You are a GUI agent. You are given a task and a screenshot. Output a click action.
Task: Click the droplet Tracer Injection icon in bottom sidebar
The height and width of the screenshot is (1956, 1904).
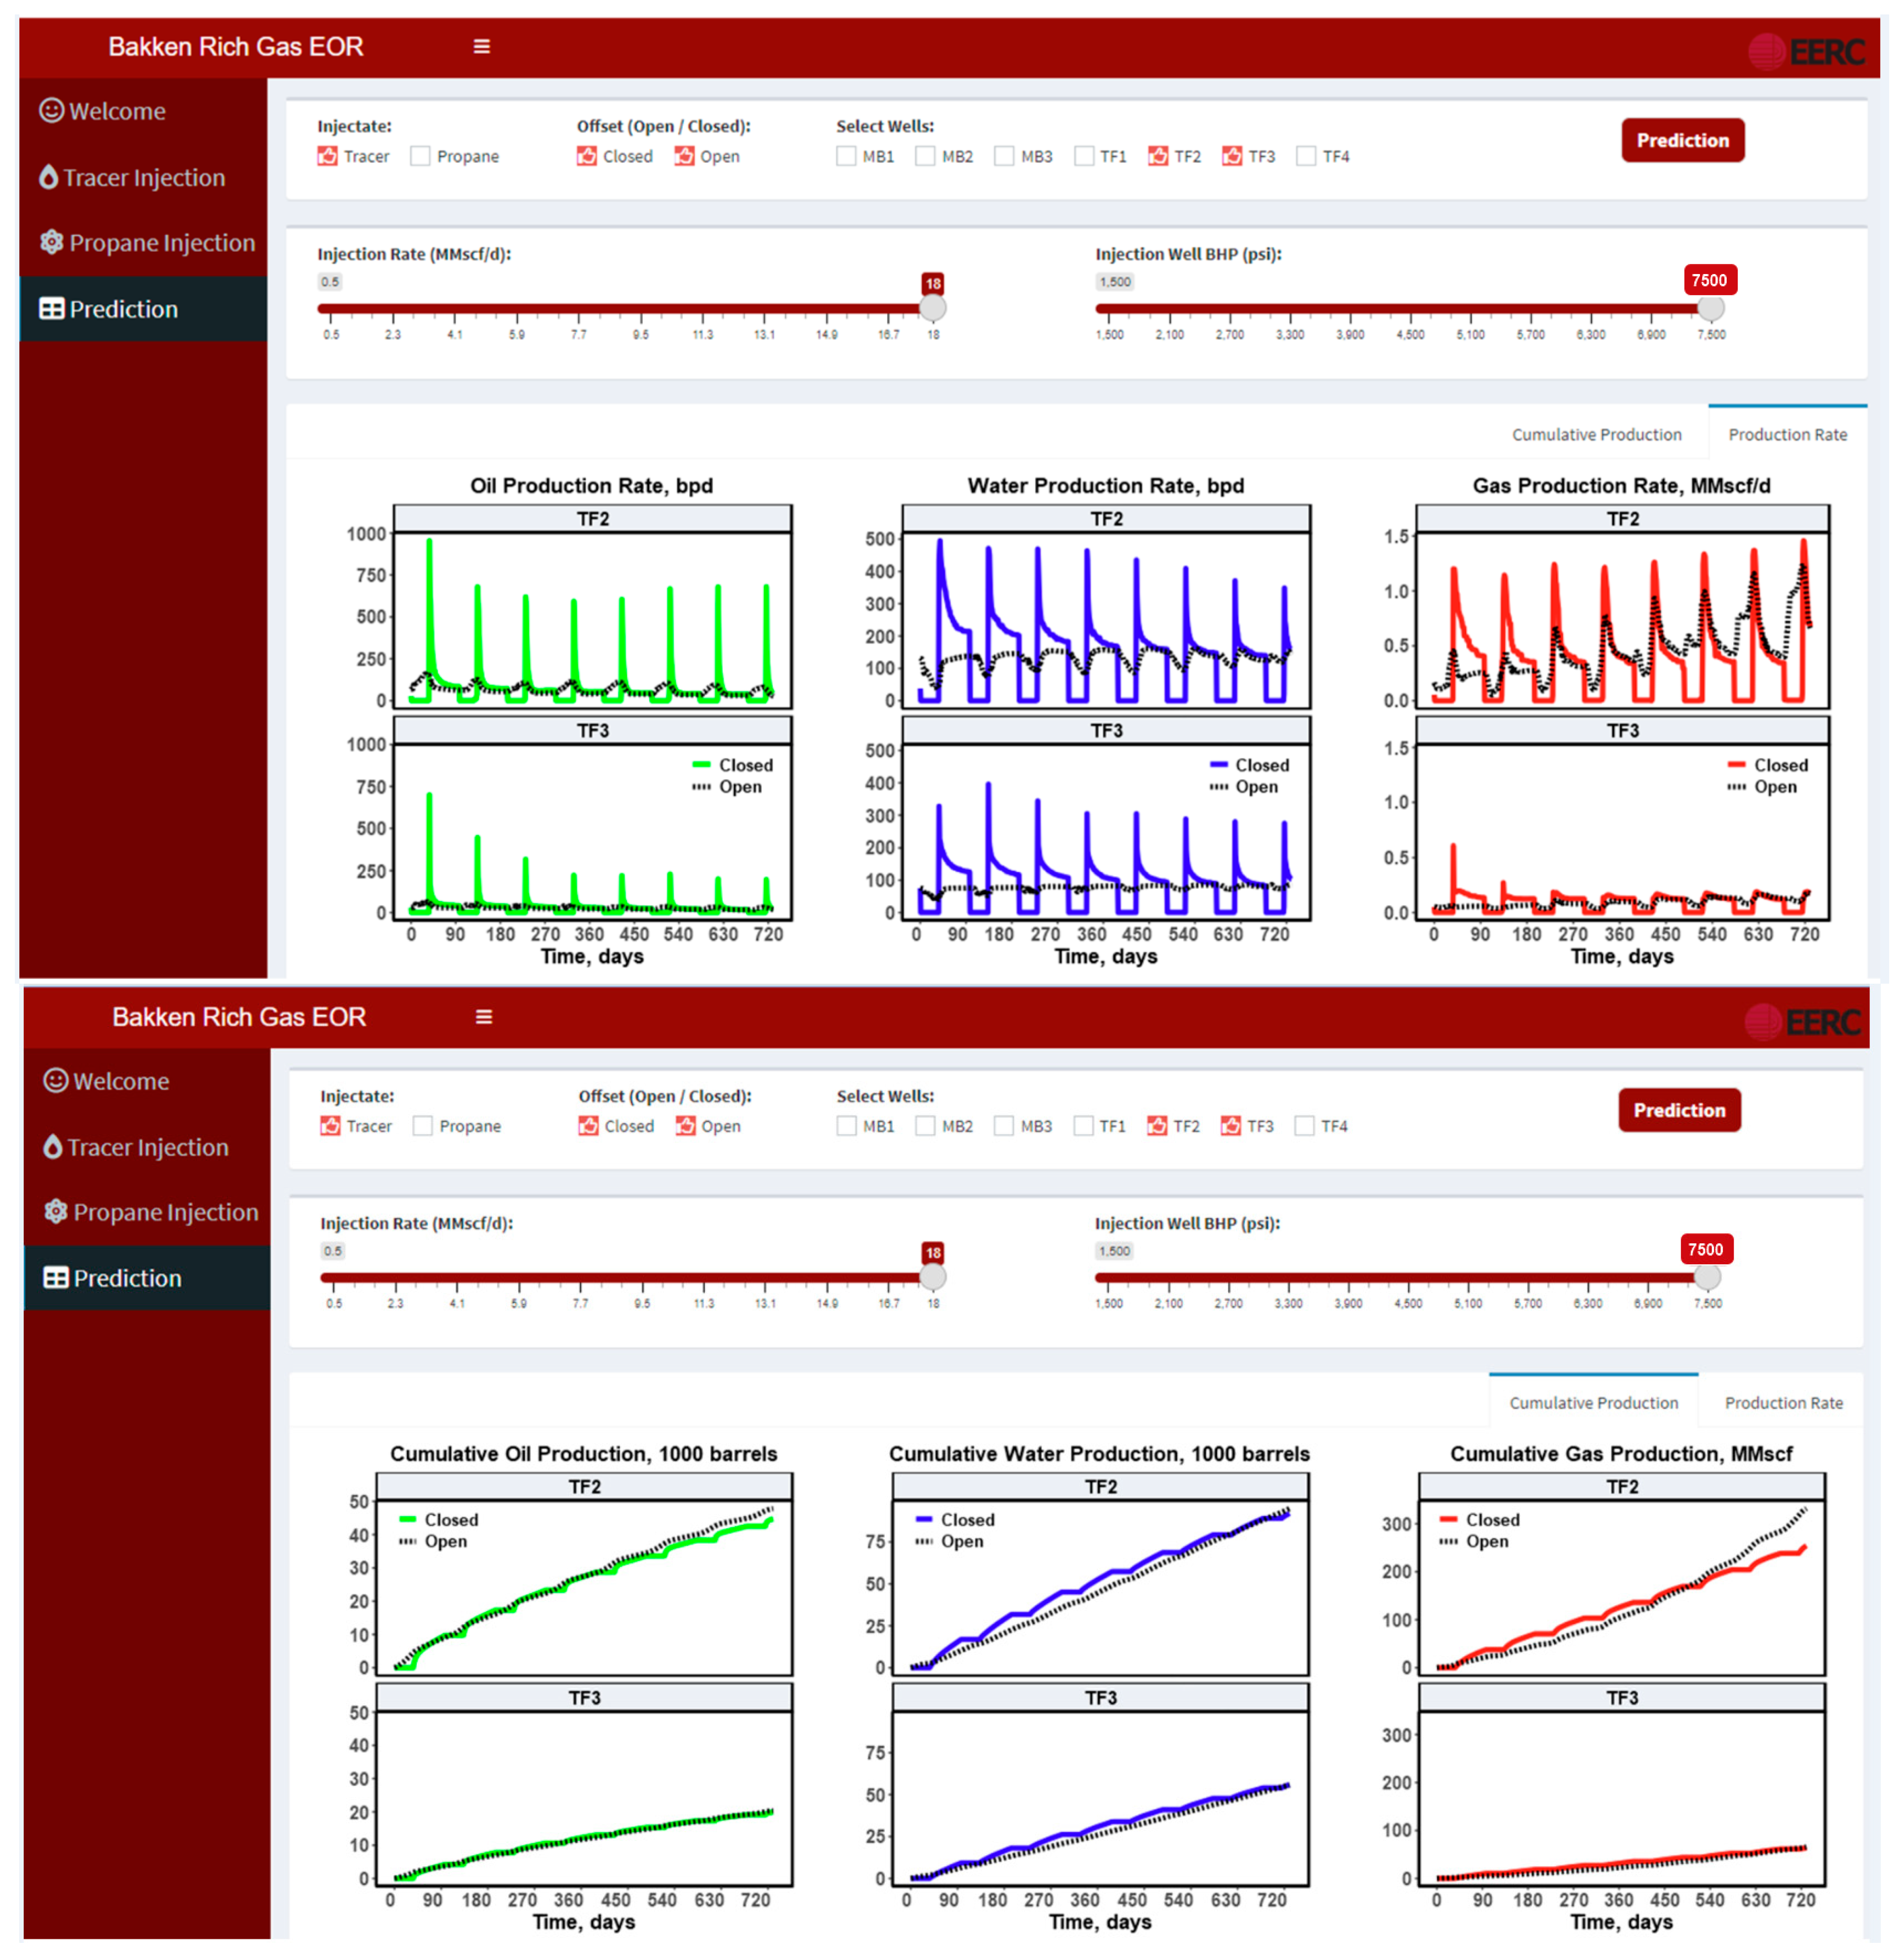pyautogui.click(x=52, y=1147)
